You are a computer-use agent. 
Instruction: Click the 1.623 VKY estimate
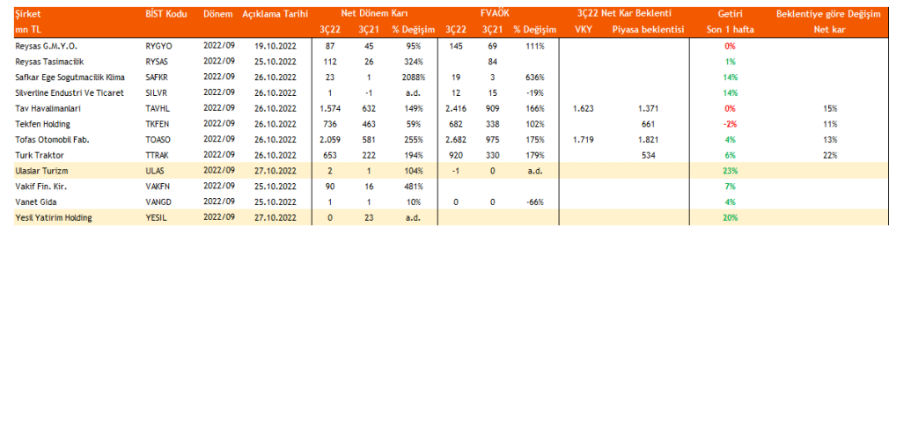click(x=583, y=108)
